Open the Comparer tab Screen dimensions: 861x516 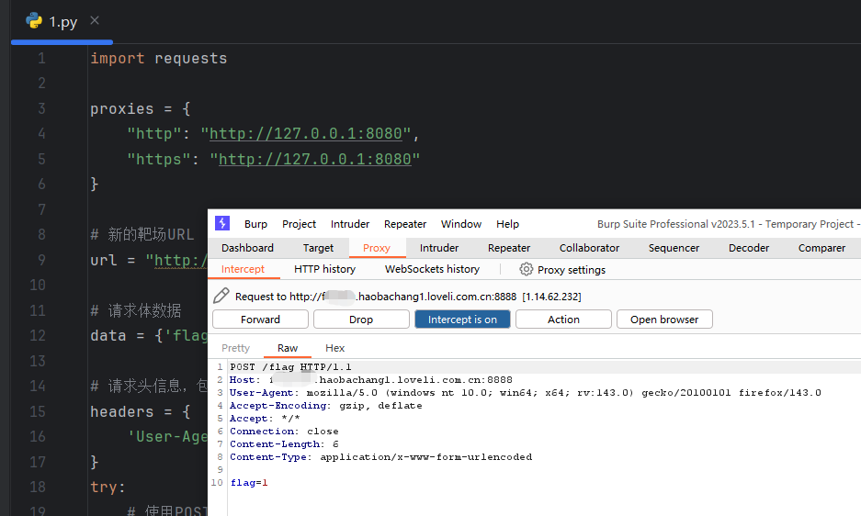821,248
